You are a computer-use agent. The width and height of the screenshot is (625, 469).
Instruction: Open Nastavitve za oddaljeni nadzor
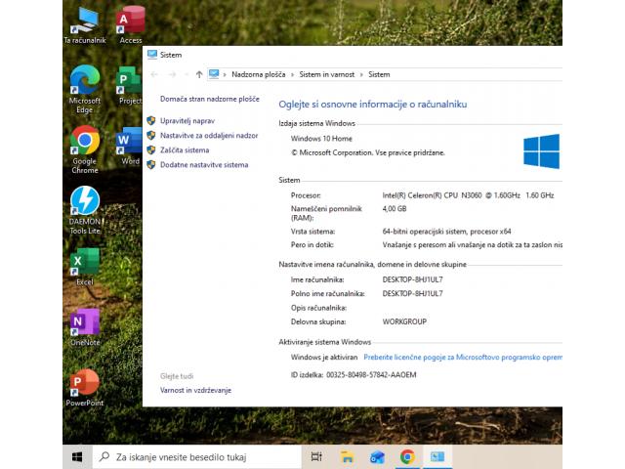tap(209, 136)
